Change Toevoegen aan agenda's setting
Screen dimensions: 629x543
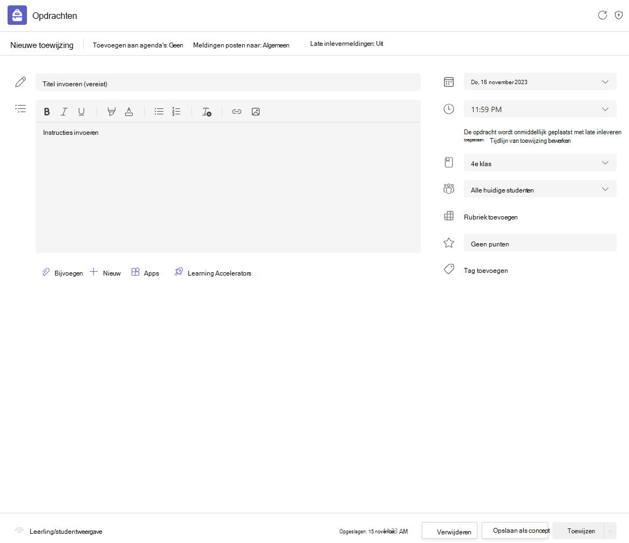(138, 45)
